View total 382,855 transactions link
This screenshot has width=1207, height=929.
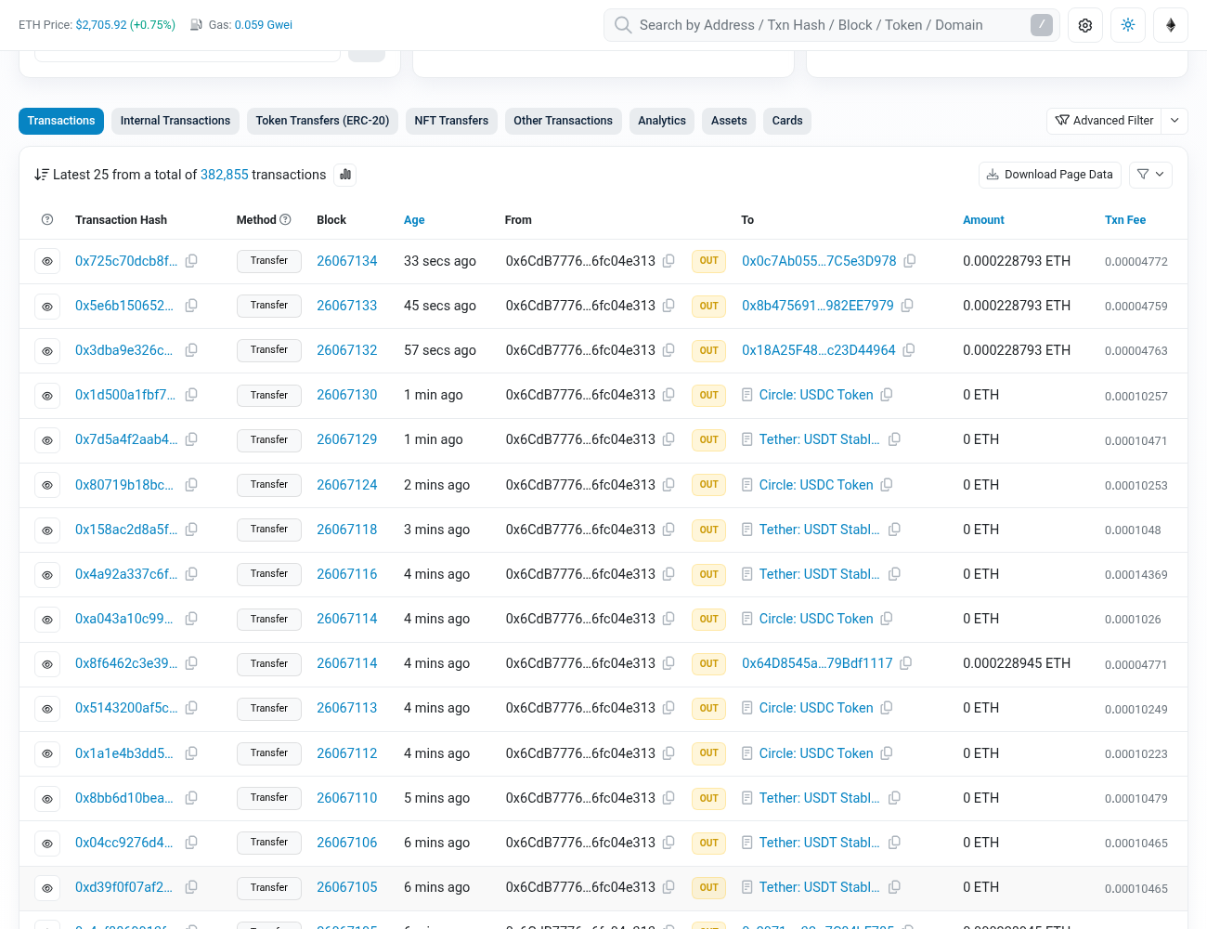[x=225, y=175]
